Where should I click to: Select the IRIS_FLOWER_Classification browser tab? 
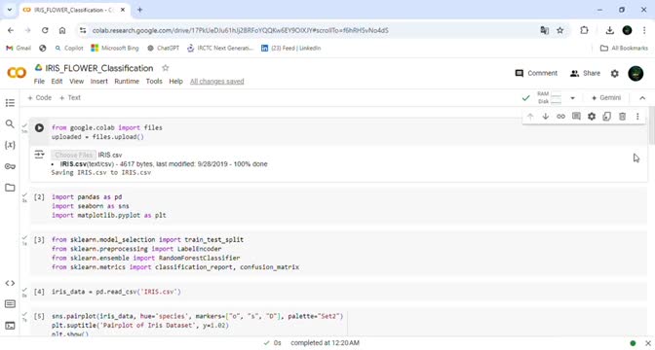(x=74, y=10)
